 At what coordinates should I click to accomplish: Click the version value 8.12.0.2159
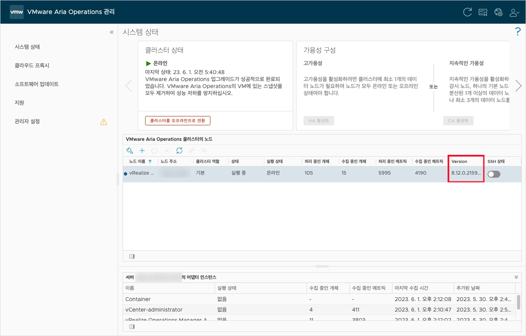pos(466,173)
